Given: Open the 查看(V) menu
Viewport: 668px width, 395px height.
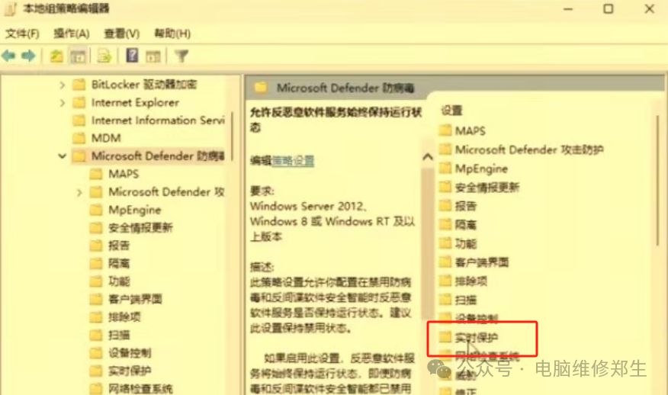Looking at the screenshot, I should pos(122,34).
